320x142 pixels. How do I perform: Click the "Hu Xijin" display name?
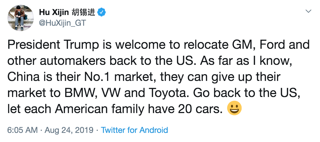tap(54, 12)
